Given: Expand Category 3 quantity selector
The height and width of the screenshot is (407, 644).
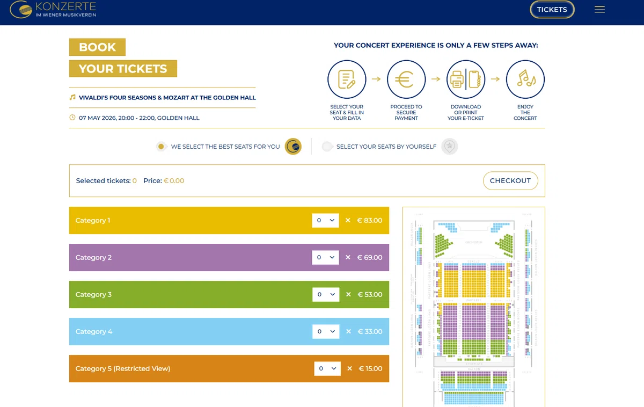Looking at the screenshot, I should click(x=326, y=294).
